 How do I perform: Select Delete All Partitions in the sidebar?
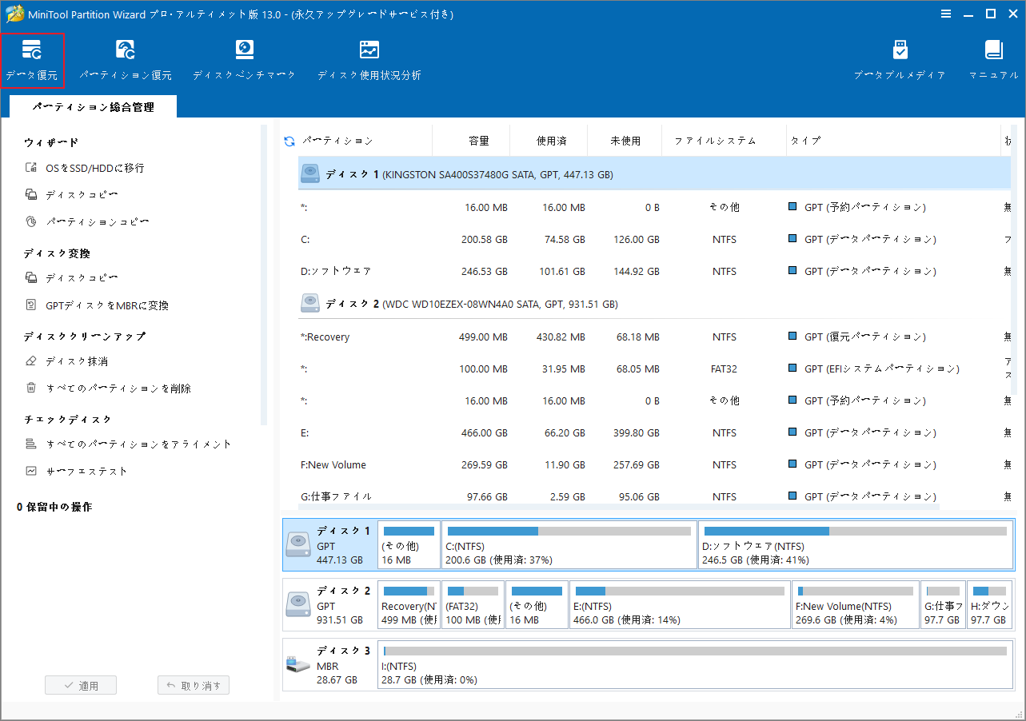pyautogui.click(x=90, y=388)
